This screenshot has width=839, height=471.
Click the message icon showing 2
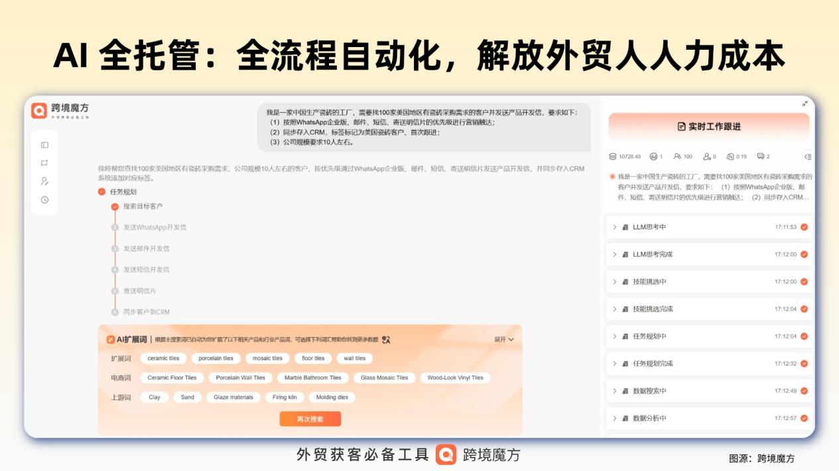pyautogui.click(x=761, y=157)
